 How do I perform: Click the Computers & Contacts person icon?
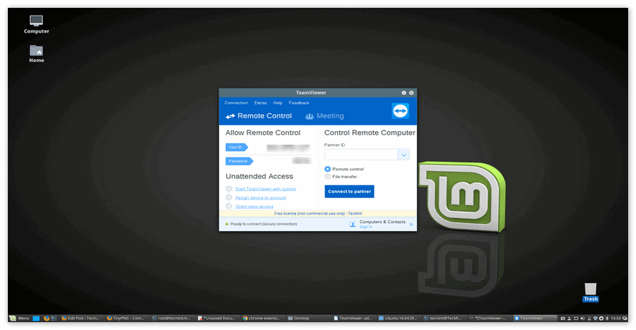point(353,224)
